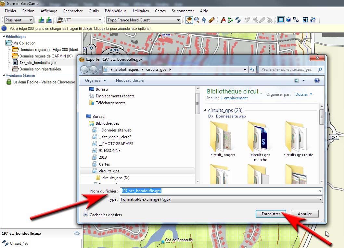Viewport: 344px width, 248px height.
Task: Open the Organiser dropdown menu
Action: [96, 81]
